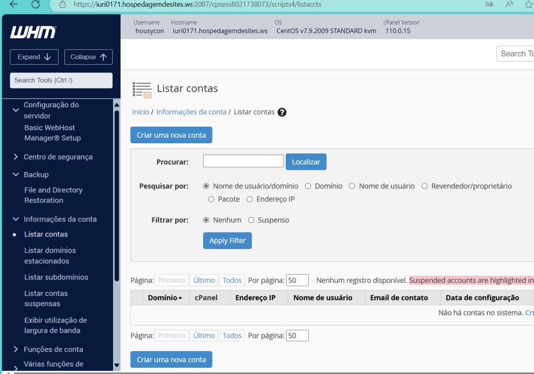Click the help question mark beside breadcrumb
534x374 pixels.
click(x=282, y=112)
